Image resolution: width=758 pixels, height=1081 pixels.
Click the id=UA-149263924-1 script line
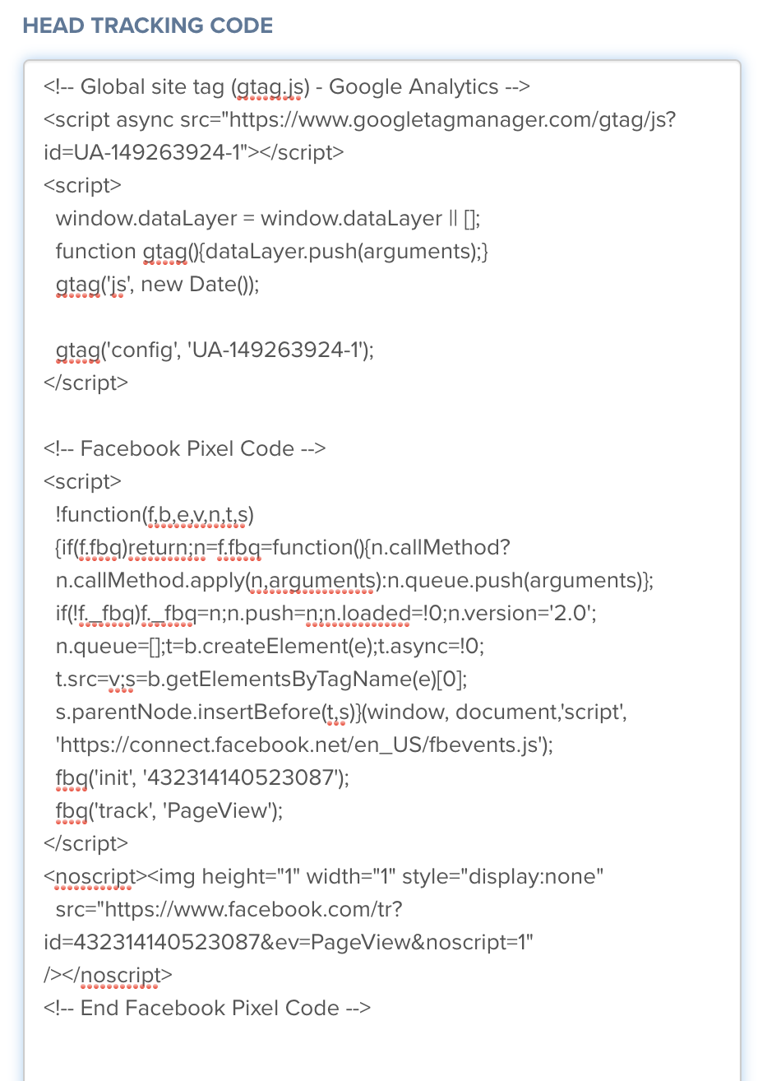click(194, 152)
